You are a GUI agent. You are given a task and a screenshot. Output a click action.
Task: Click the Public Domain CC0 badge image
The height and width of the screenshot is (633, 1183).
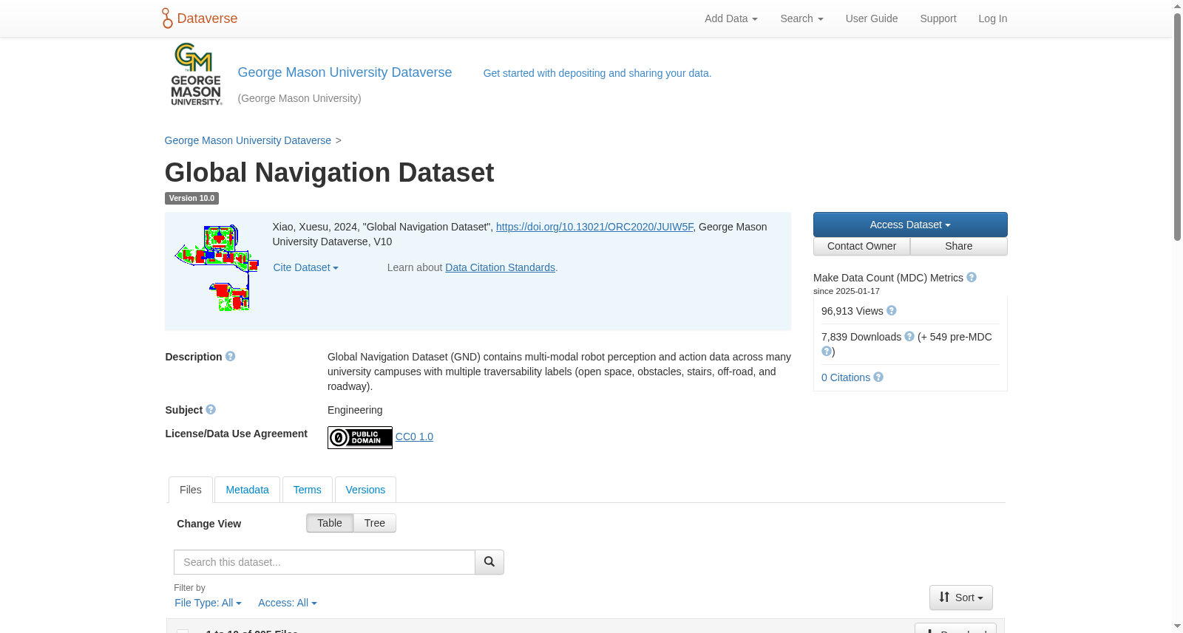(360, 437)
